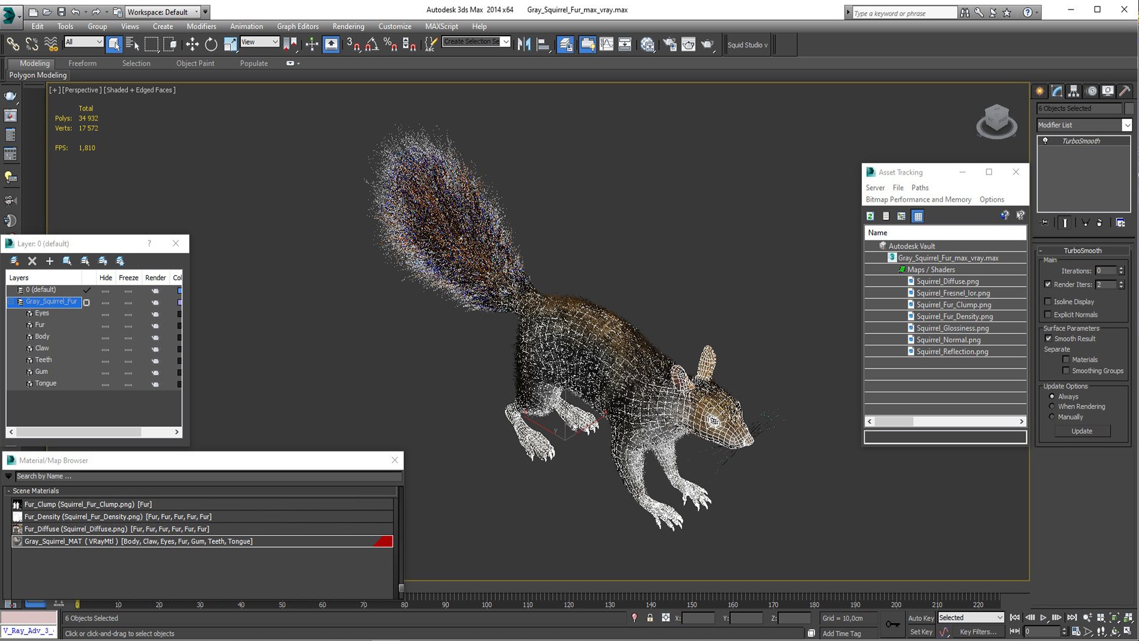The width and height of the screenshot is (1139, 641).
Task: Open the Rendering menu
Action: point(348,26)
